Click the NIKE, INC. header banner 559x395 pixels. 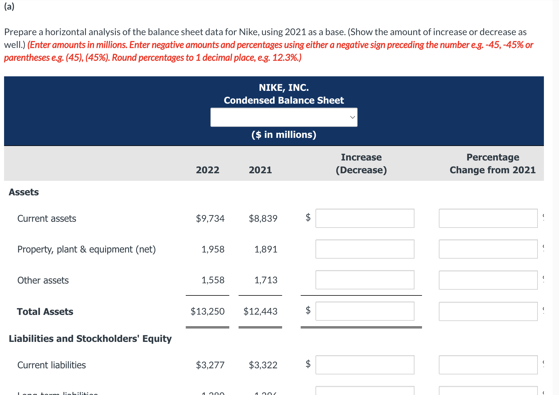coord(284,87)
